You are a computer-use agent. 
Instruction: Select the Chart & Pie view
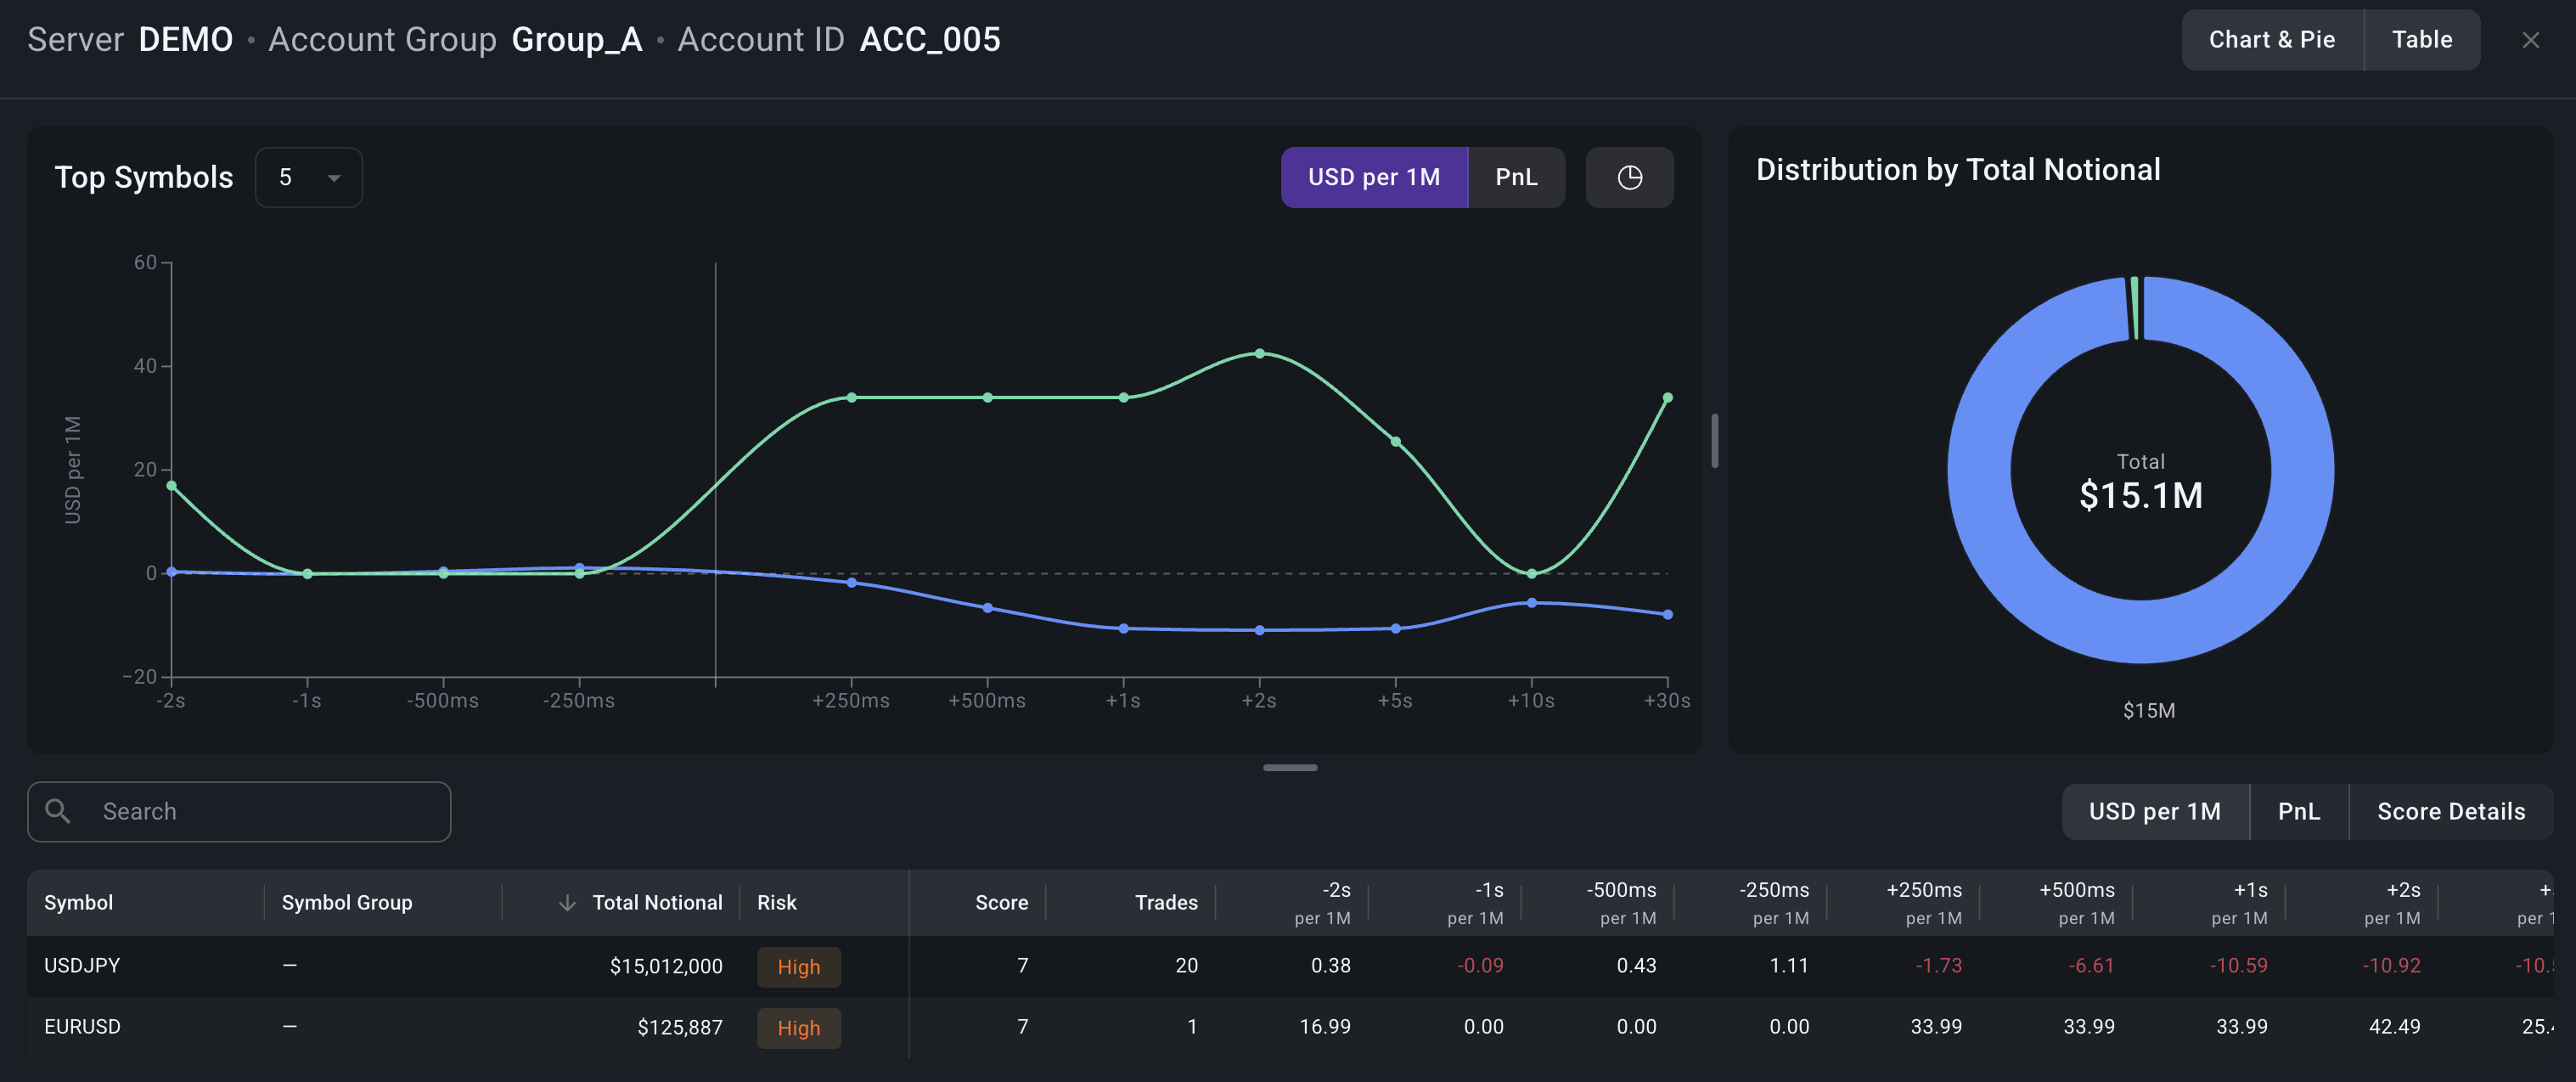[x=2272, y=40]
